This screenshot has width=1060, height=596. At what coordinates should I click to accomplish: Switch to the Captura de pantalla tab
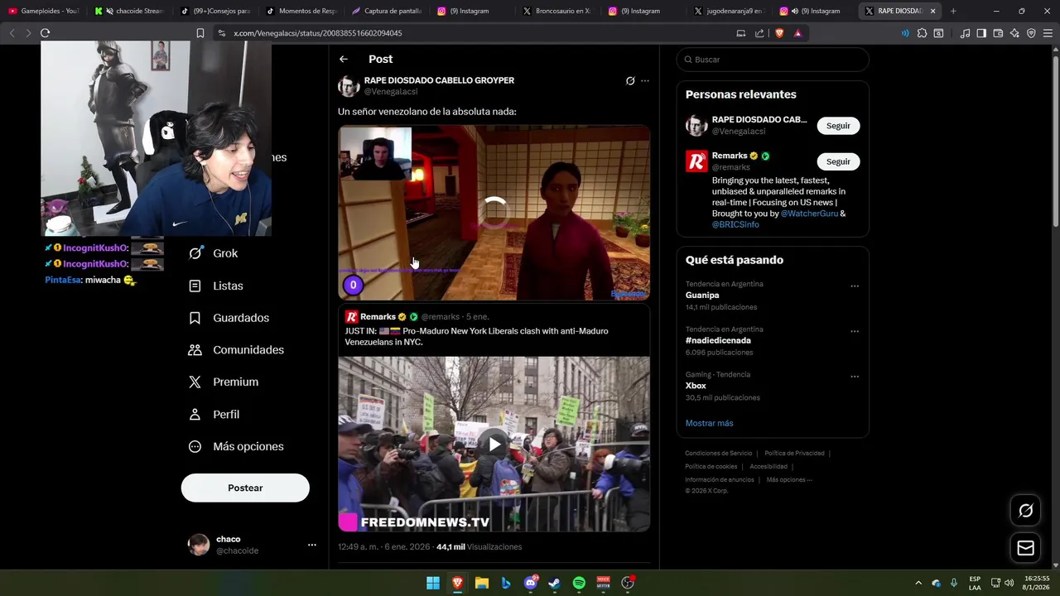pyautogui.click(x=387, y=11)
